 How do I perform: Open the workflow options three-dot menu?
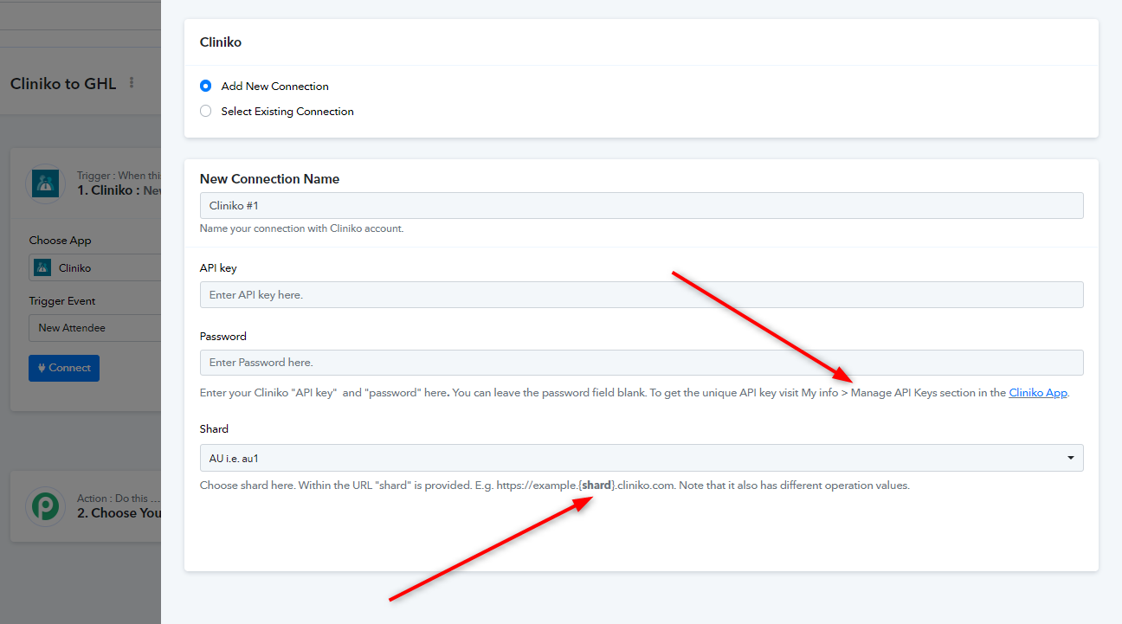pos(132,83)
